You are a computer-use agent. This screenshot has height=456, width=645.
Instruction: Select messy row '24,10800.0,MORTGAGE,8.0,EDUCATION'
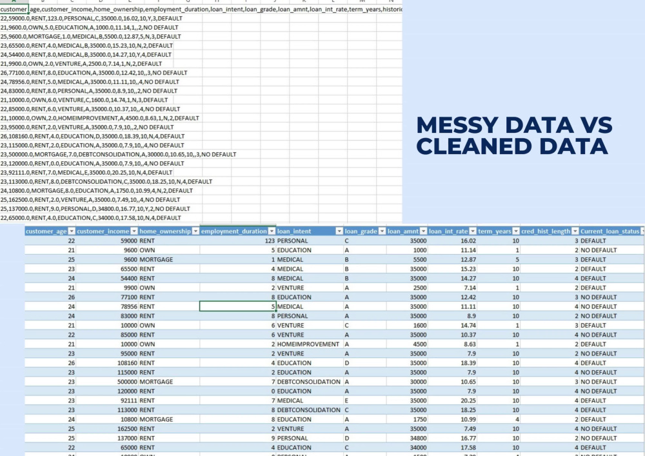(x=96, y=190)
